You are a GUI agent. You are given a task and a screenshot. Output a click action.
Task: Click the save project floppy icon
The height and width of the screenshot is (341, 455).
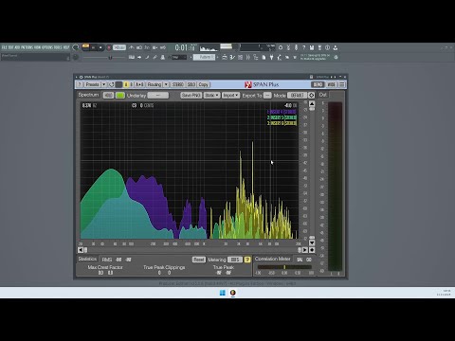pyautogui.click(x=312, y=47)
